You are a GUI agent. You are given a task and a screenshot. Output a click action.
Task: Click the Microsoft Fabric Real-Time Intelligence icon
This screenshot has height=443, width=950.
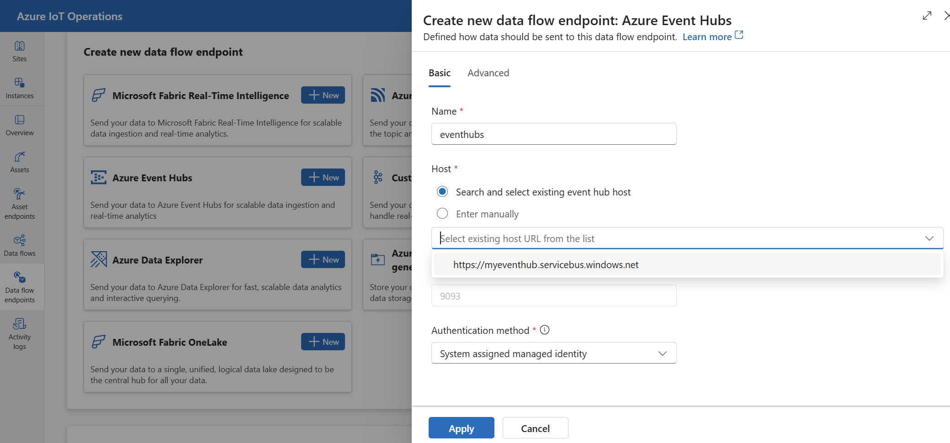(98, 95)
